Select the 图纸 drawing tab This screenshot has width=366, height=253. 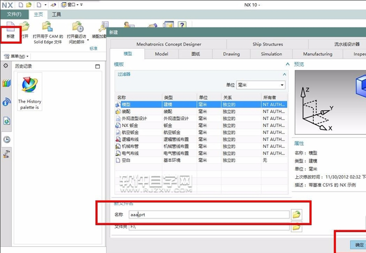[x=196, y=54]
